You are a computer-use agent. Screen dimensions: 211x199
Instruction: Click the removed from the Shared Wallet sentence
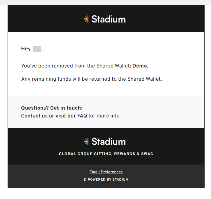point(85,66)
